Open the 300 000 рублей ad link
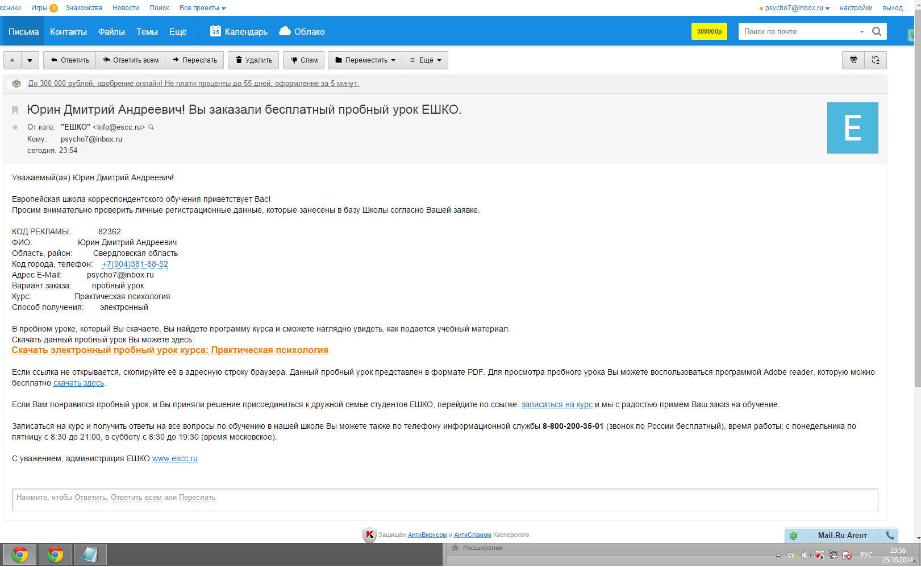Image resolution: width=921 pixels, height=567 pixels. (x=194, y=84)
